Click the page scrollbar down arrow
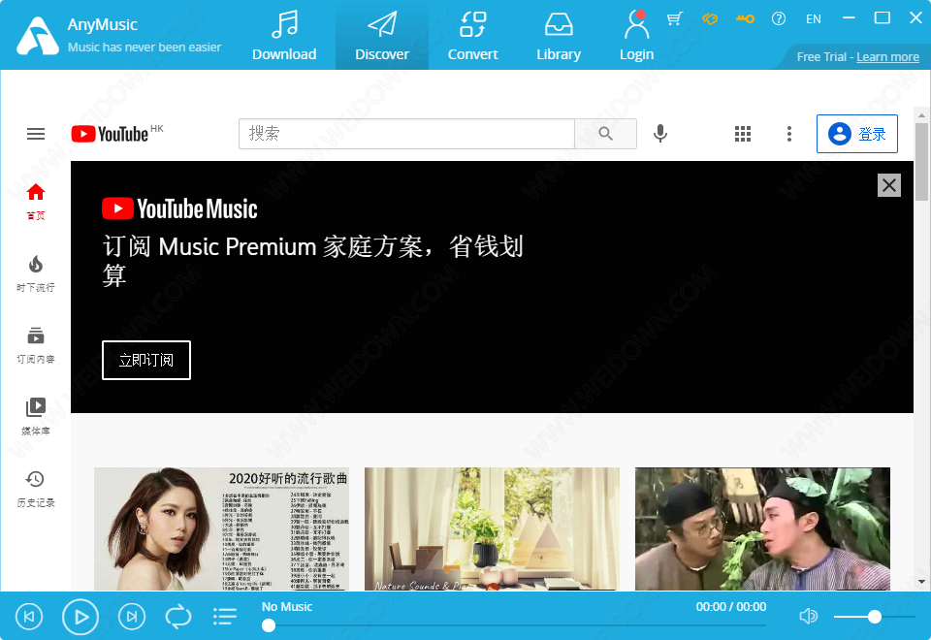This screenshot has height=640, width=931. tap(921, 583)
